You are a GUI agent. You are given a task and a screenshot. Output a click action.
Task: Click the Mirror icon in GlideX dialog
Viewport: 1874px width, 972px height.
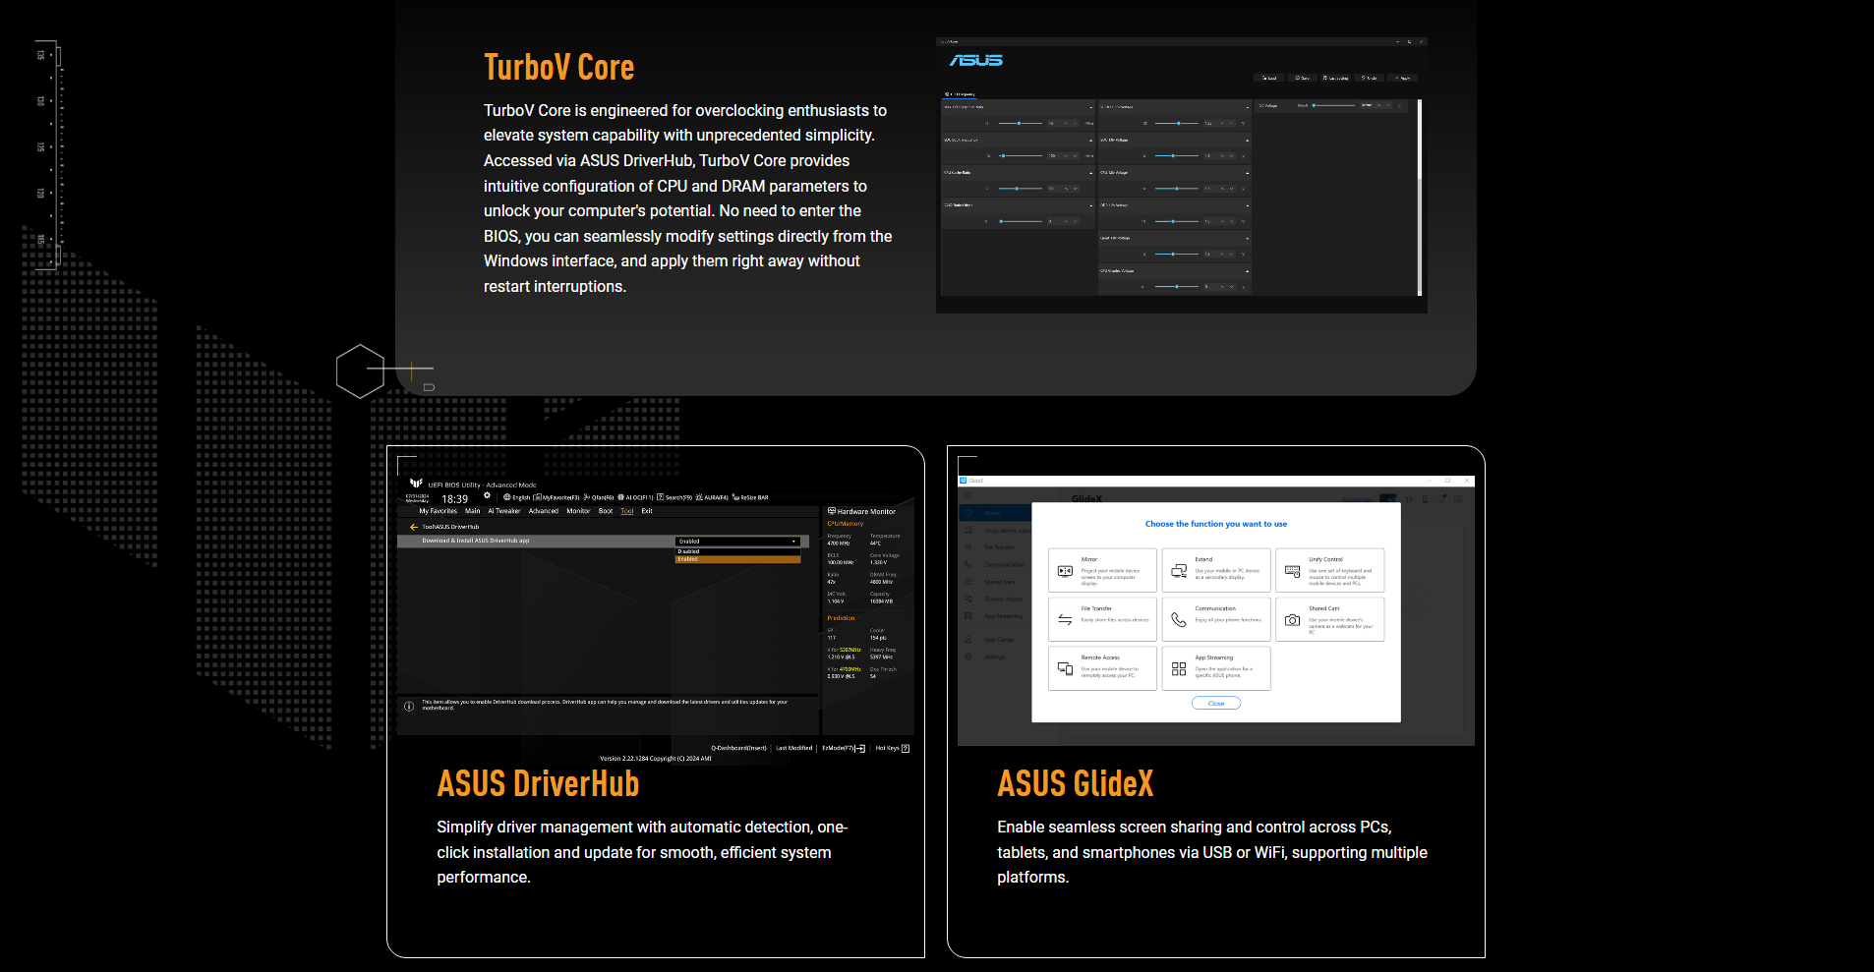pos(1065,571)
